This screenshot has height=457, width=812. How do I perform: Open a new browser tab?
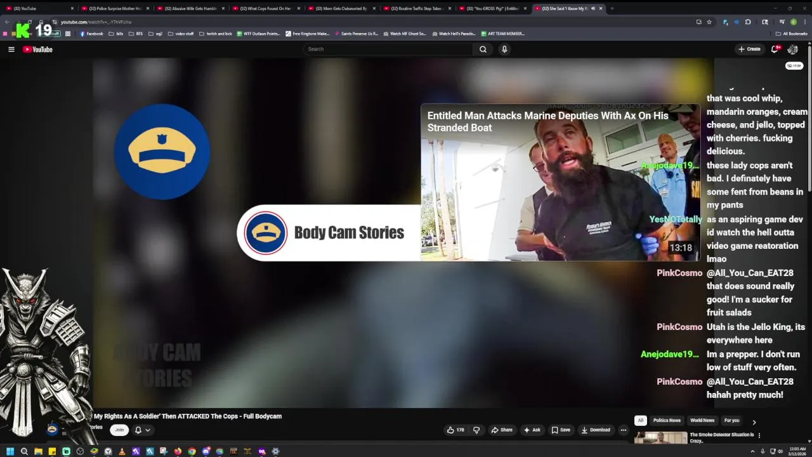(x=612, y=8)
